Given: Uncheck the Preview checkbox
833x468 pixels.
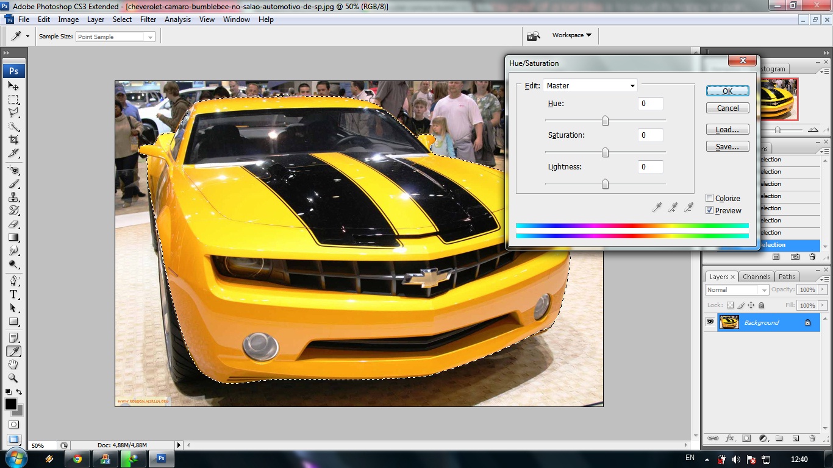Looking at the screenshot, I should coord(710,210).
